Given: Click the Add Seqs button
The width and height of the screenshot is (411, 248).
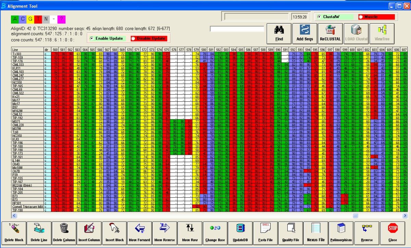Looking at the screenshot, I should 304,34.
